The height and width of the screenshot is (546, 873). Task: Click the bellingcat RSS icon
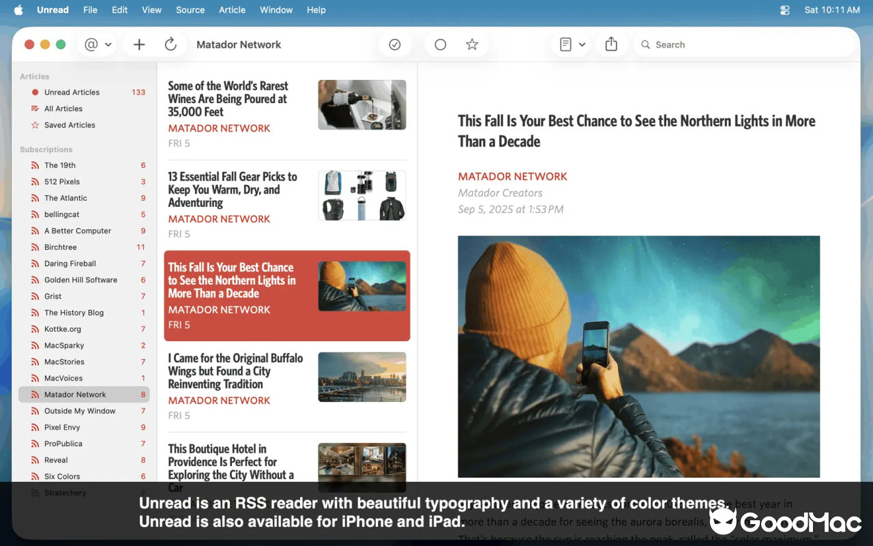[x=35, y=214]
